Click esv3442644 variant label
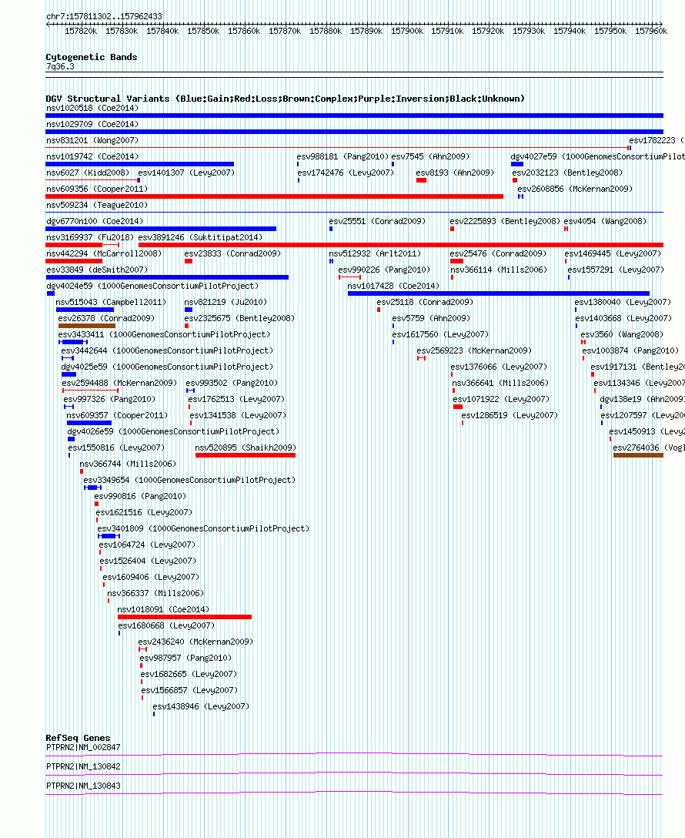685x838 pixels. [x=167, y=350]
